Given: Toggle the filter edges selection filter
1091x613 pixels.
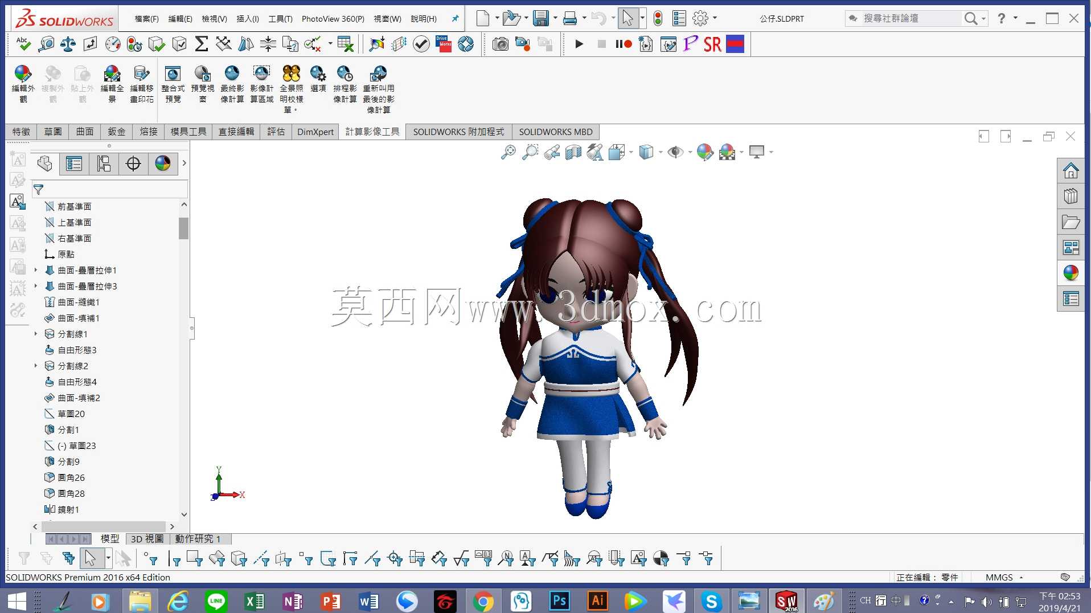Looking at the screenshot, I should [173, 559].
